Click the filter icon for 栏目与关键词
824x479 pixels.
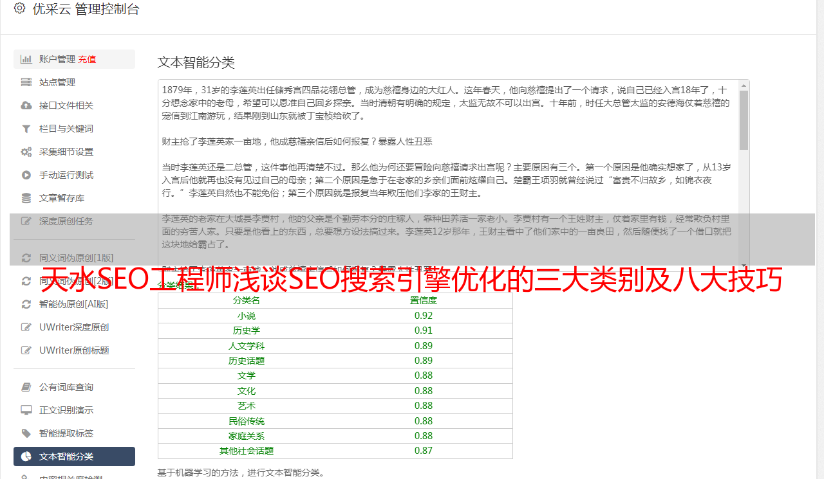pyautogui.click(x=26, y=129)
